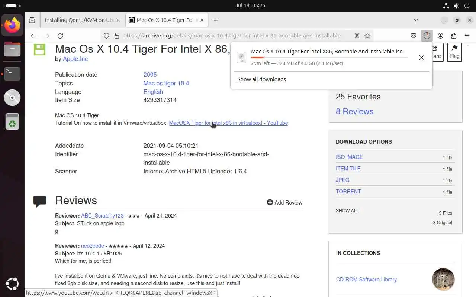Toggle reader view icon in address bar
The image size is (476, 297).
357,36
